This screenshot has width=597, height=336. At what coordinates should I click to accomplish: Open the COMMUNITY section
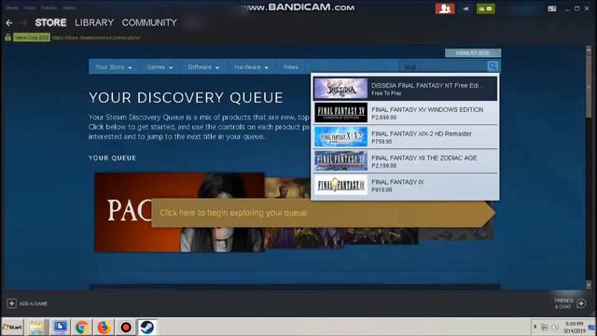149,22
